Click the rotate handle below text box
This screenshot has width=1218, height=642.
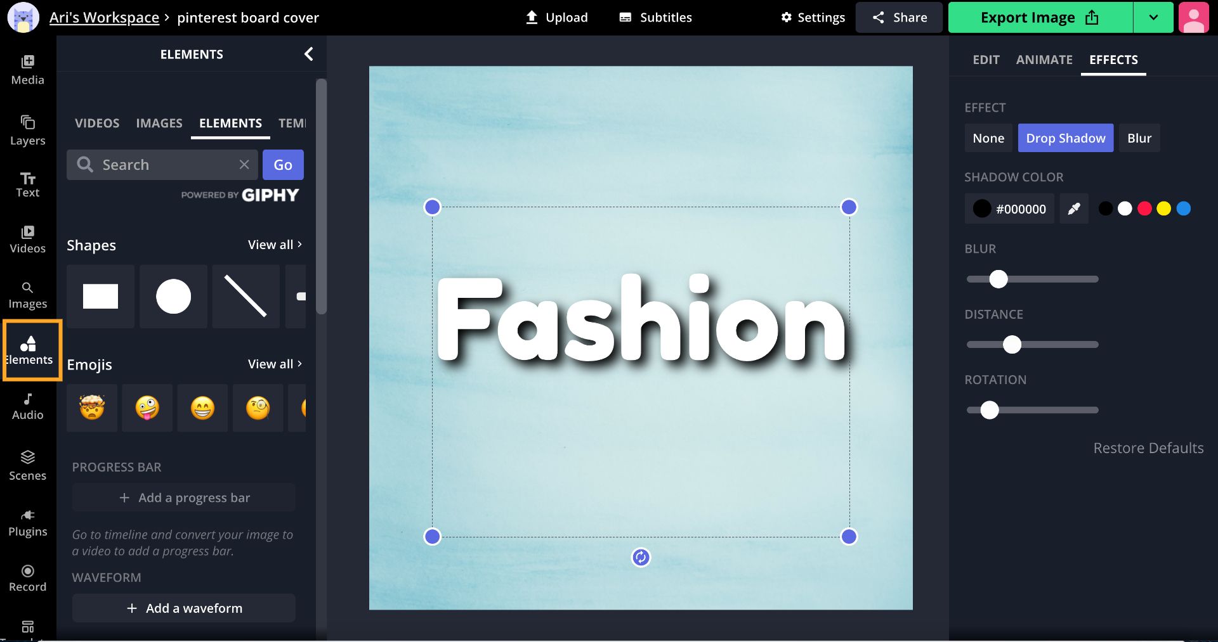tap(641, 557)
